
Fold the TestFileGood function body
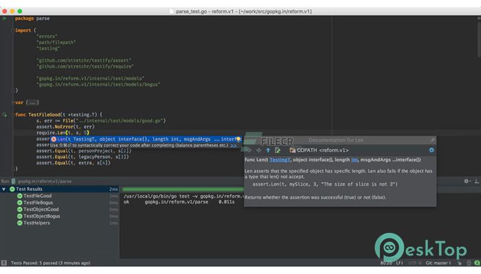(x=13, y=114)
